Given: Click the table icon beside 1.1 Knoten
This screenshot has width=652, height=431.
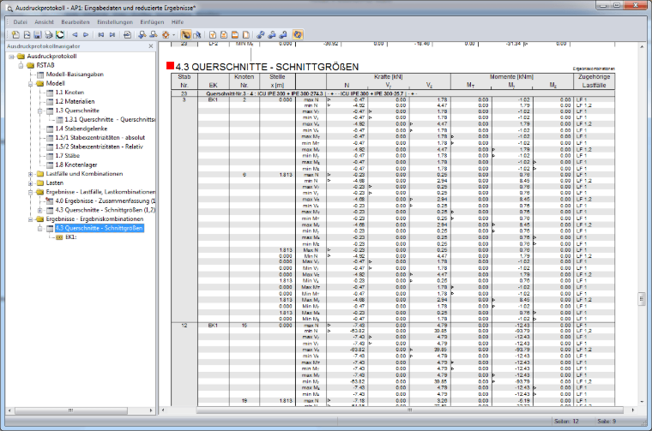Looking at the screenshot, I should 50,93.
